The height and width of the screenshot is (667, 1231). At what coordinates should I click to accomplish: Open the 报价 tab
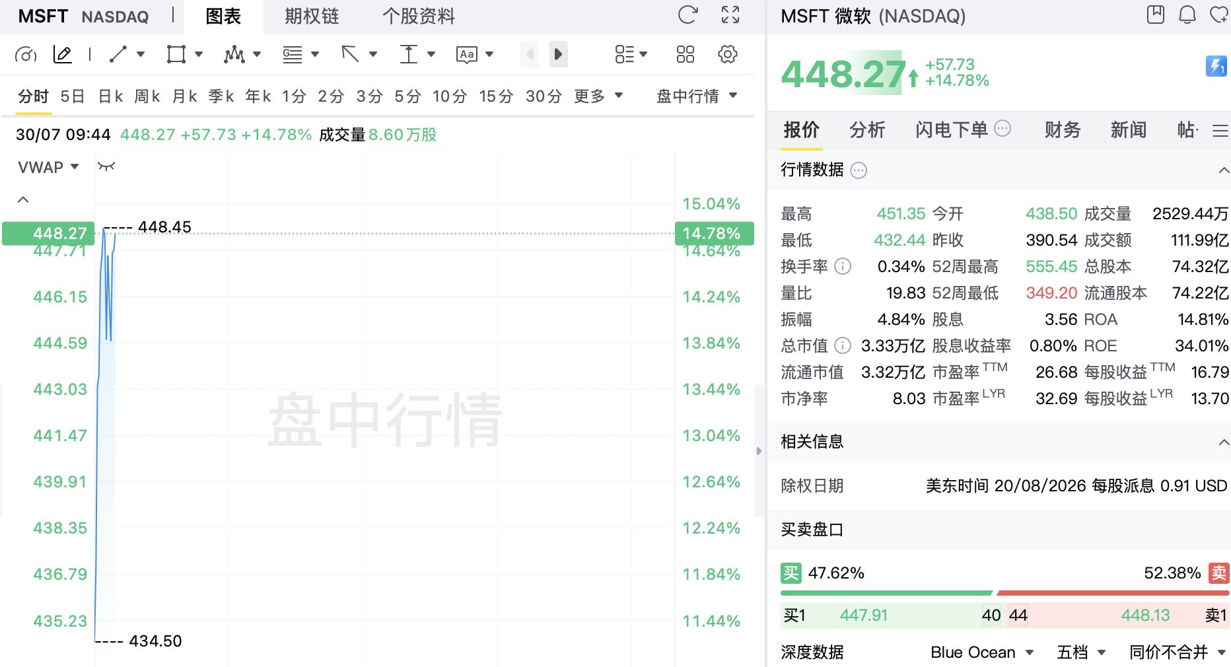click(x=801, y=129)
